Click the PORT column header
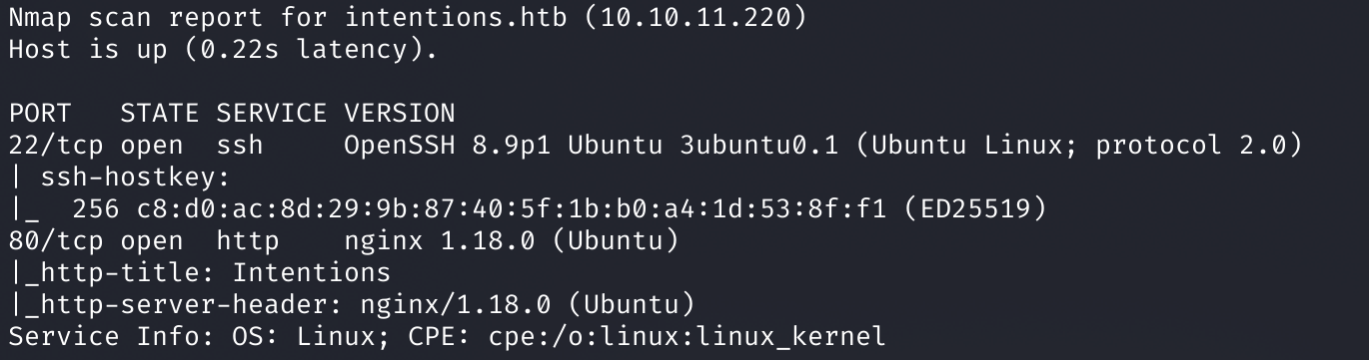This screenshot has width=1369, height=360. 40,113
